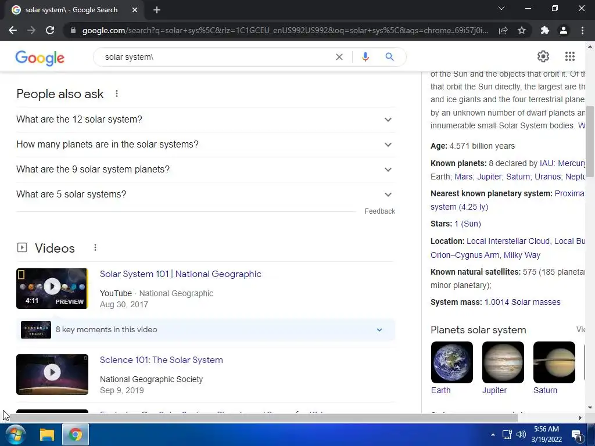Screen dimensions: 595x446
Task: Open the Chrome profile menu
Action: click(564, 30)
